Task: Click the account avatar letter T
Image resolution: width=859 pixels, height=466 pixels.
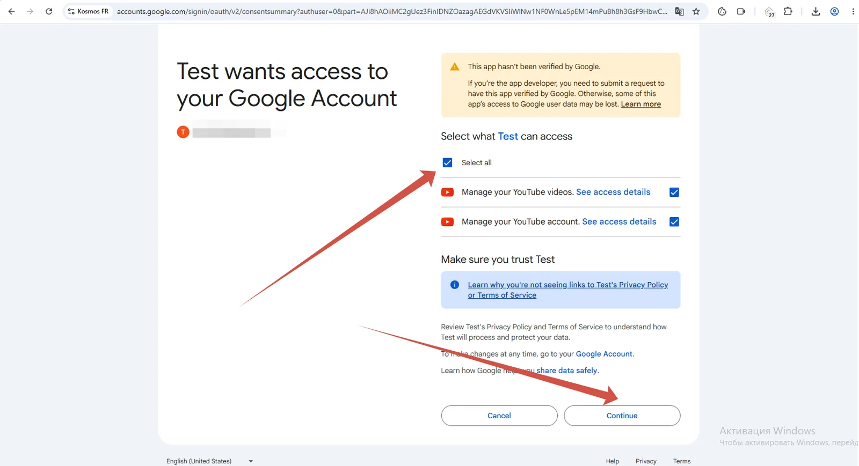Action: (x=183, y=132)
